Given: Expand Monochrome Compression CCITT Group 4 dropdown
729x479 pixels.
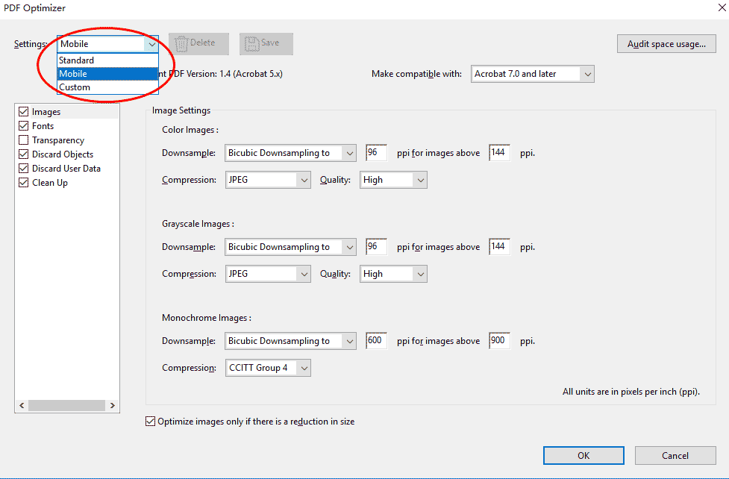Looking at the screenshot, I should (x=268, y=368).
